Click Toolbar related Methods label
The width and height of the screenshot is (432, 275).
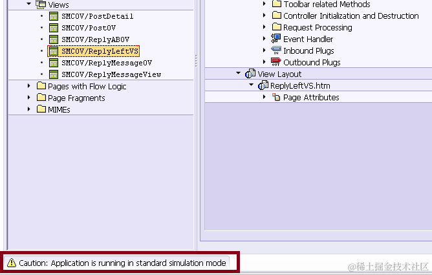(327, 4)
